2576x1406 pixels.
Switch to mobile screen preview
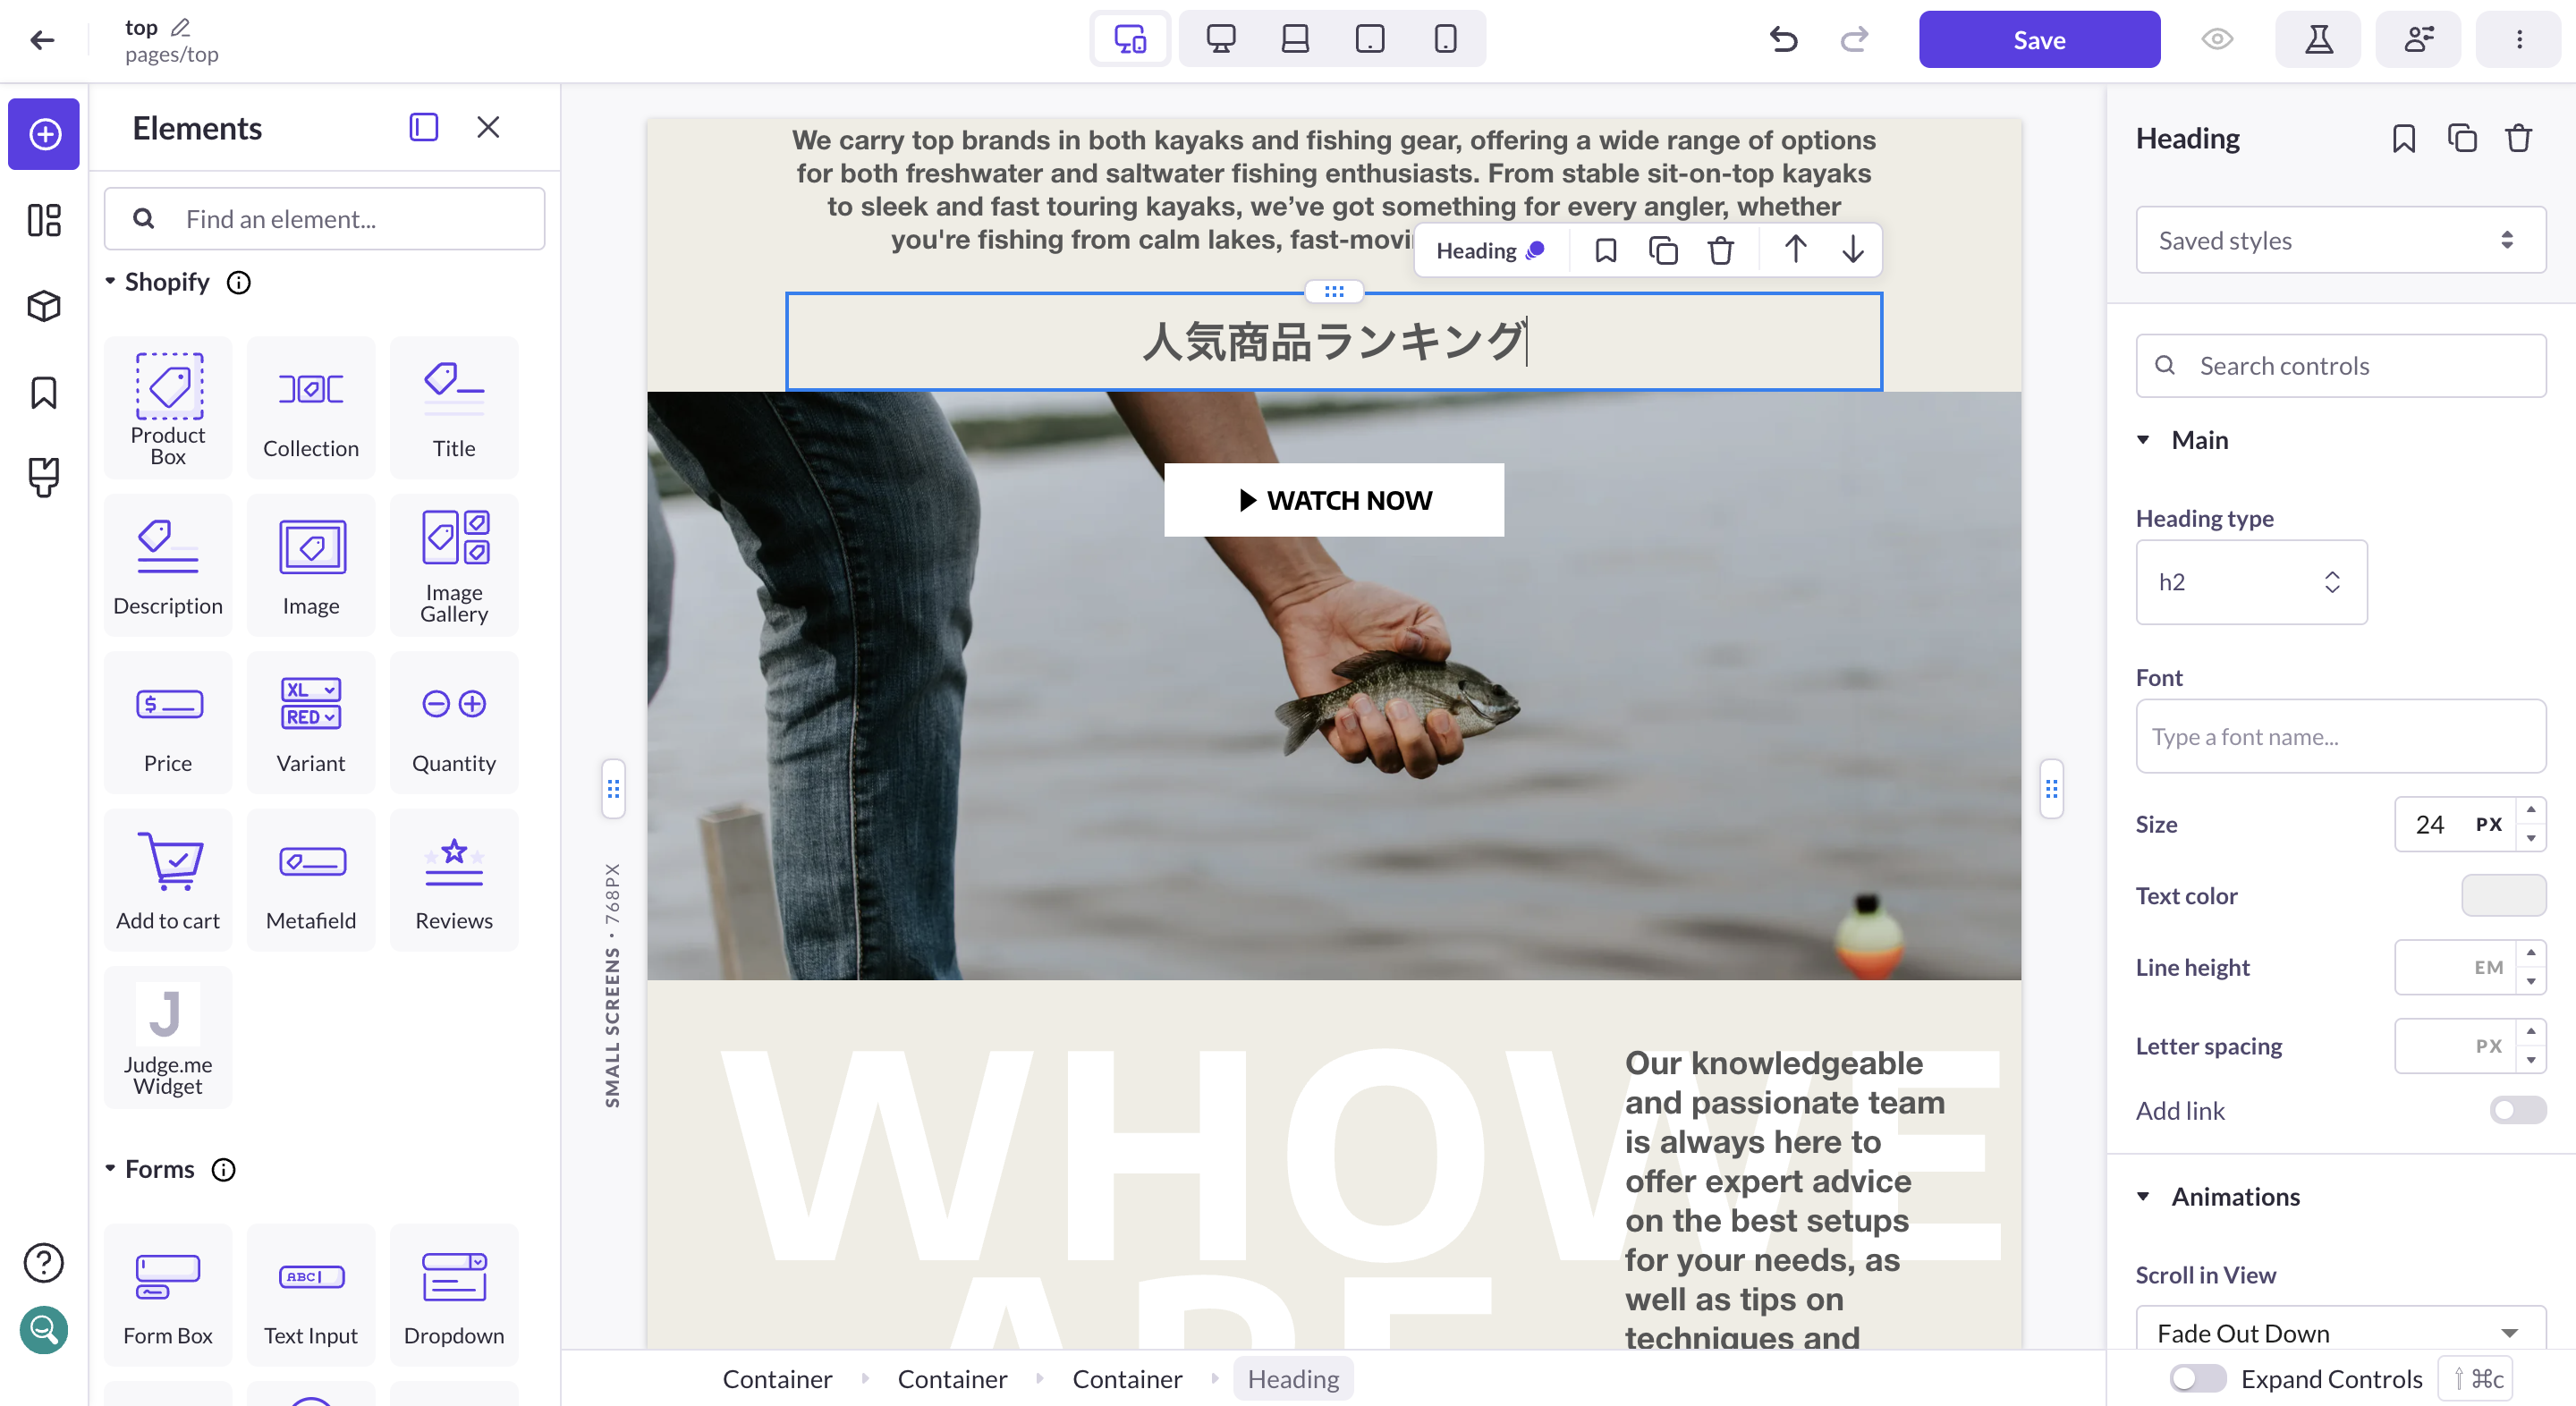pos(1445,39)
